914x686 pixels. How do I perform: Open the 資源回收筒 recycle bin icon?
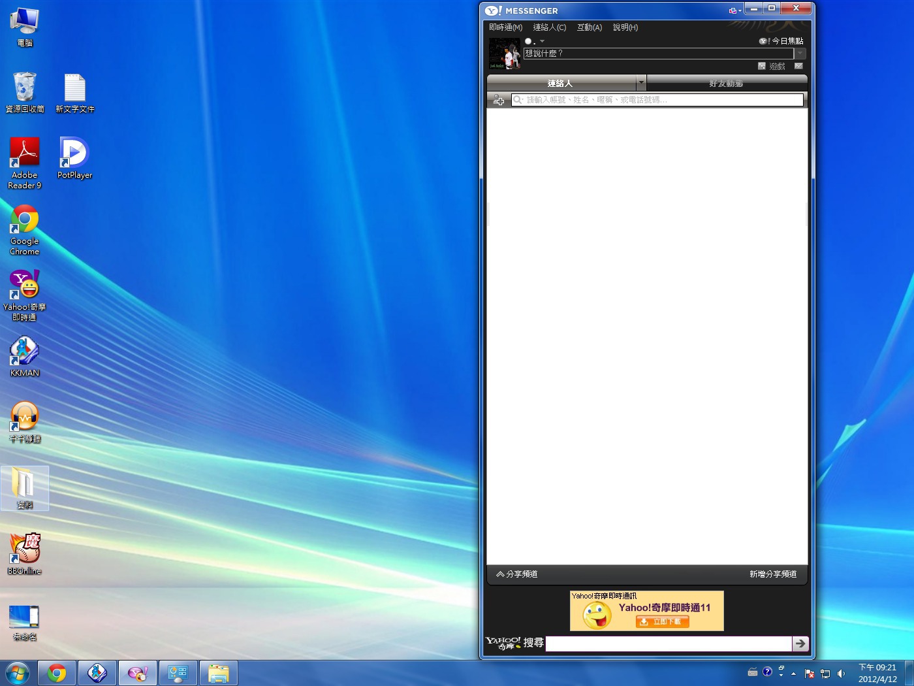point(25,93)
